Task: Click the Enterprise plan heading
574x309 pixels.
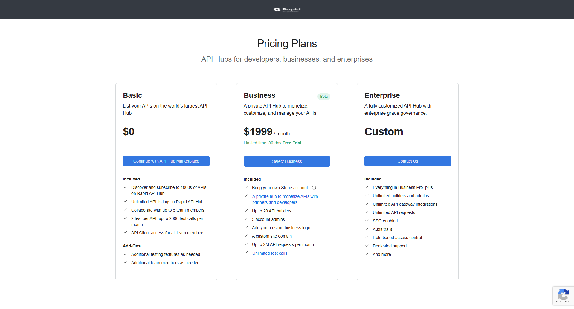Action: [x=382, y=95]
